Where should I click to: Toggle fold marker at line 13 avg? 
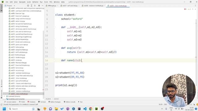coord(54,48)
